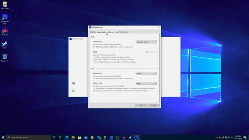Open the clock and date flyout
The height and width of the screenshot is (140, 249).
coord(238,137)
